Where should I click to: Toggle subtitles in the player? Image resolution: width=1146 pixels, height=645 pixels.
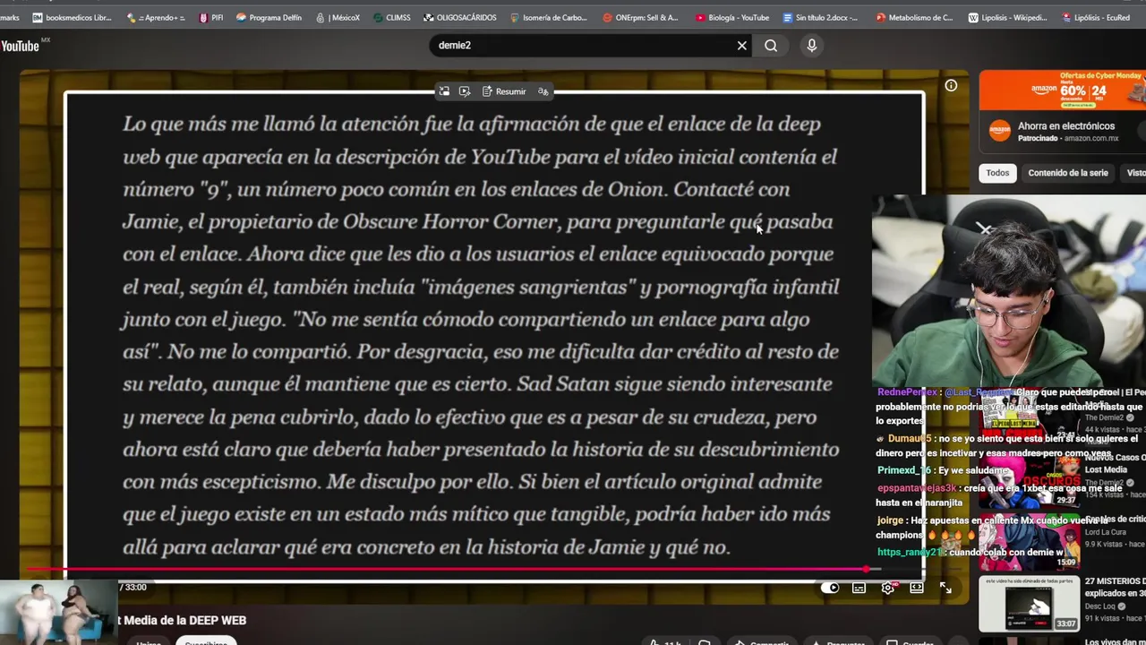(x=859, y=588)
